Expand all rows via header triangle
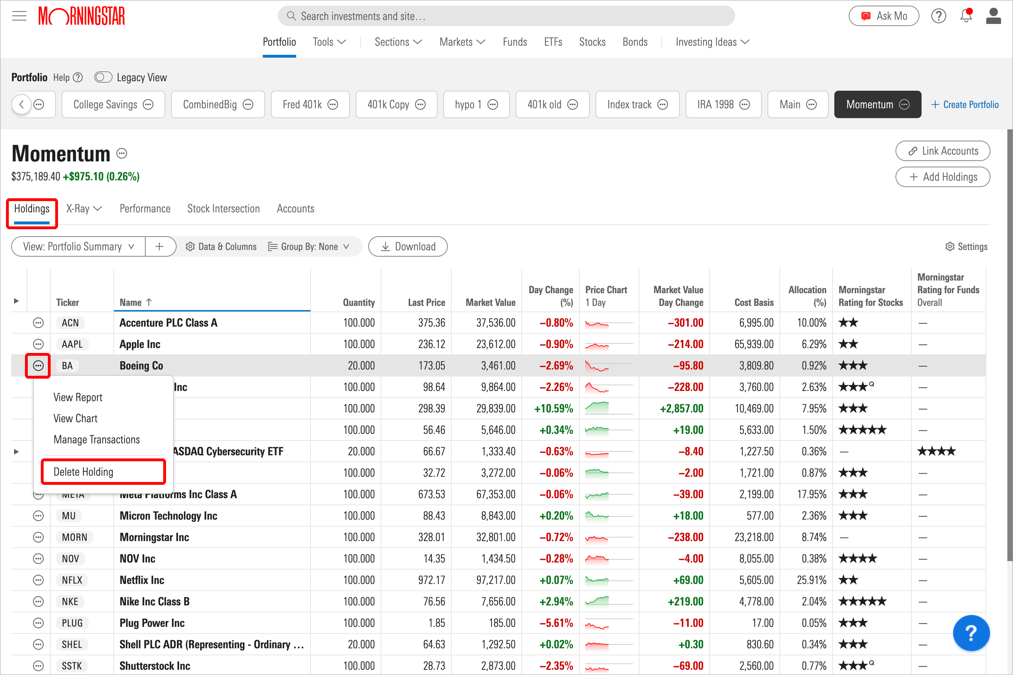The image size is (1013, 675). 17,301
